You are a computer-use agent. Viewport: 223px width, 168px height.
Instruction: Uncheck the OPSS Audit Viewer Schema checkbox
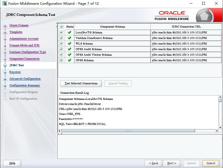[x=61, y=55]
